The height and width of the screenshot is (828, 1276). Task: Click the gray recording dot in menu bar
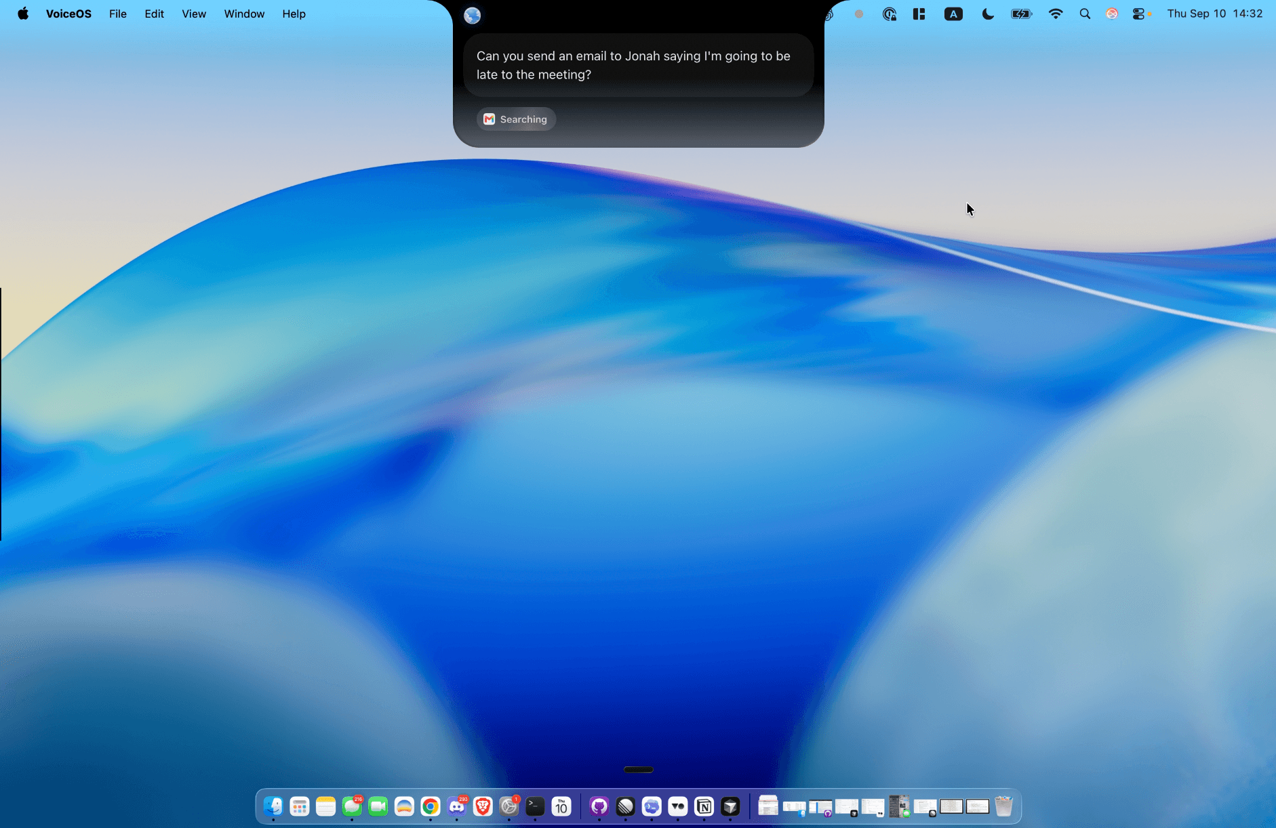coord(859,14)
